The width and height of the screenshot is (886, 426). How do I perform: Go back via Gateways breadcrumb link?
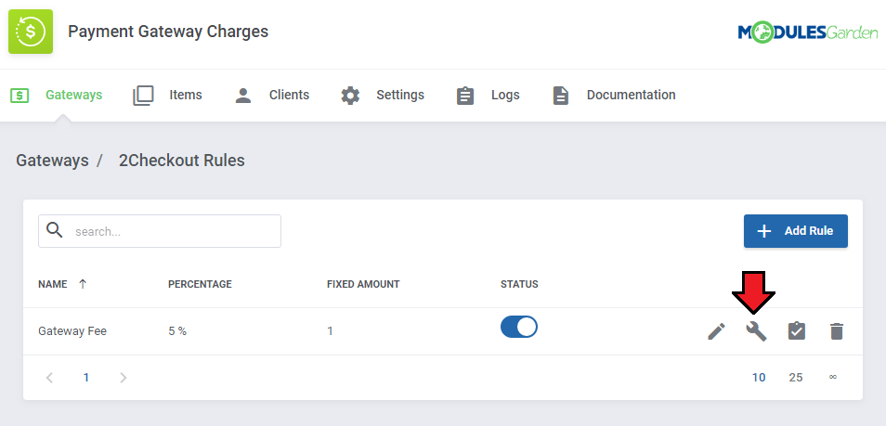(x=52, y=161)
